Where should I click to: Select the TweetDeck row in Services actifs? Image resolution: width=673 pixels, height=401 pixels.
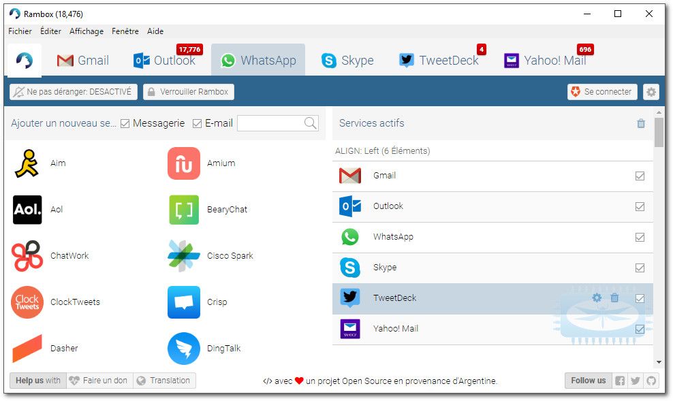[492, 298]
